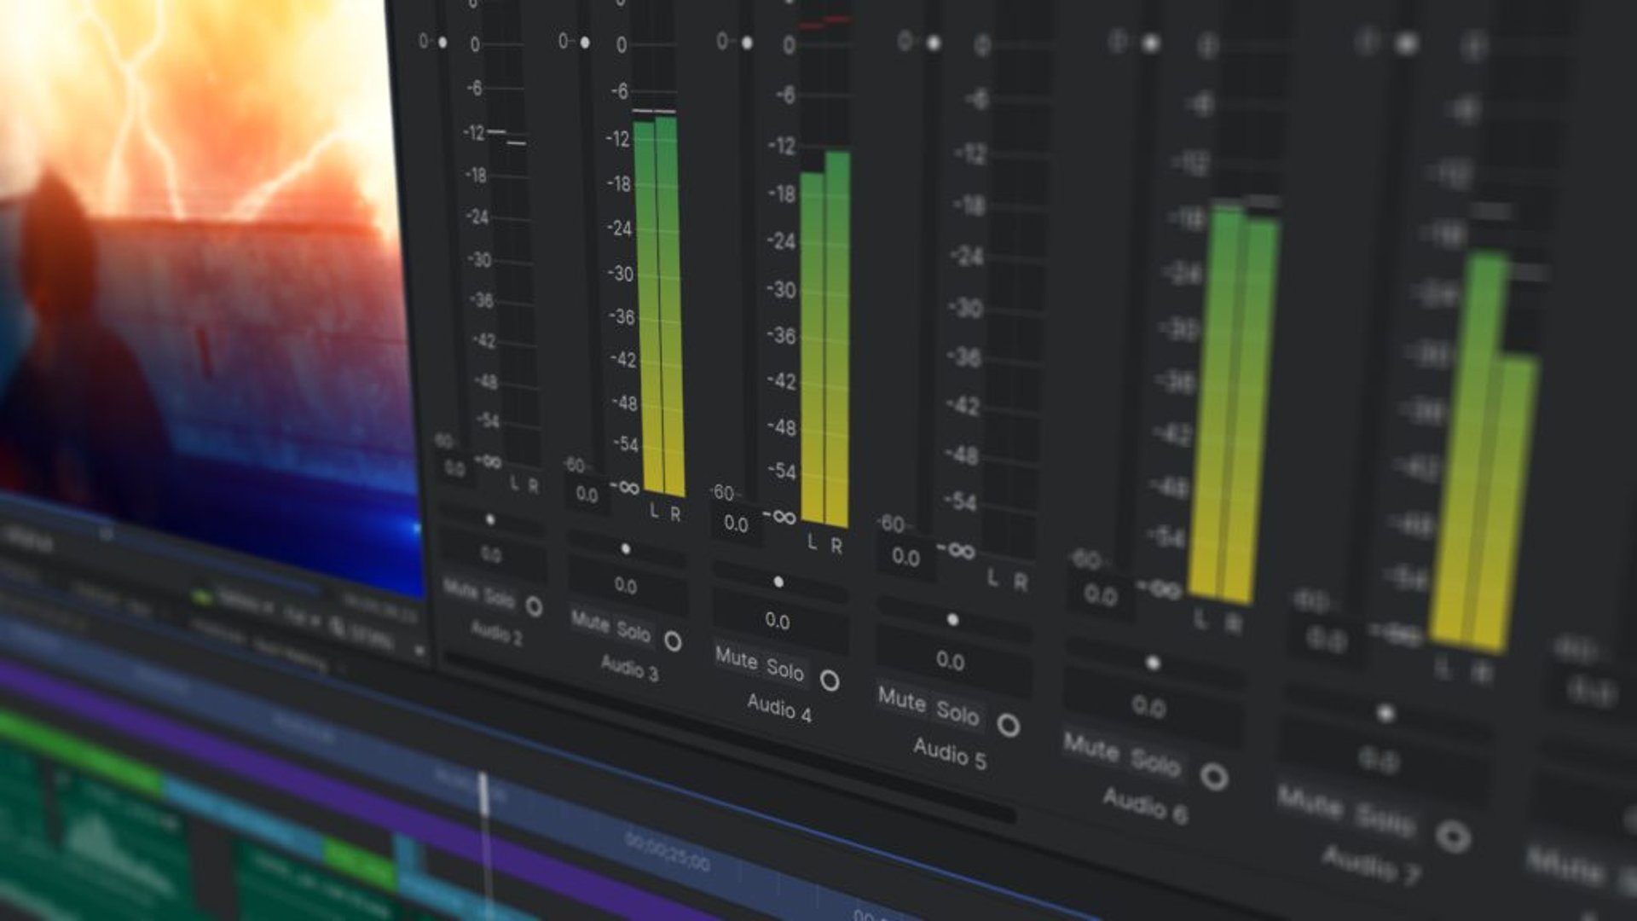Edit the Audio 6 fader level value
Screen dimensions: 1637x921
tap(1101, 595)
